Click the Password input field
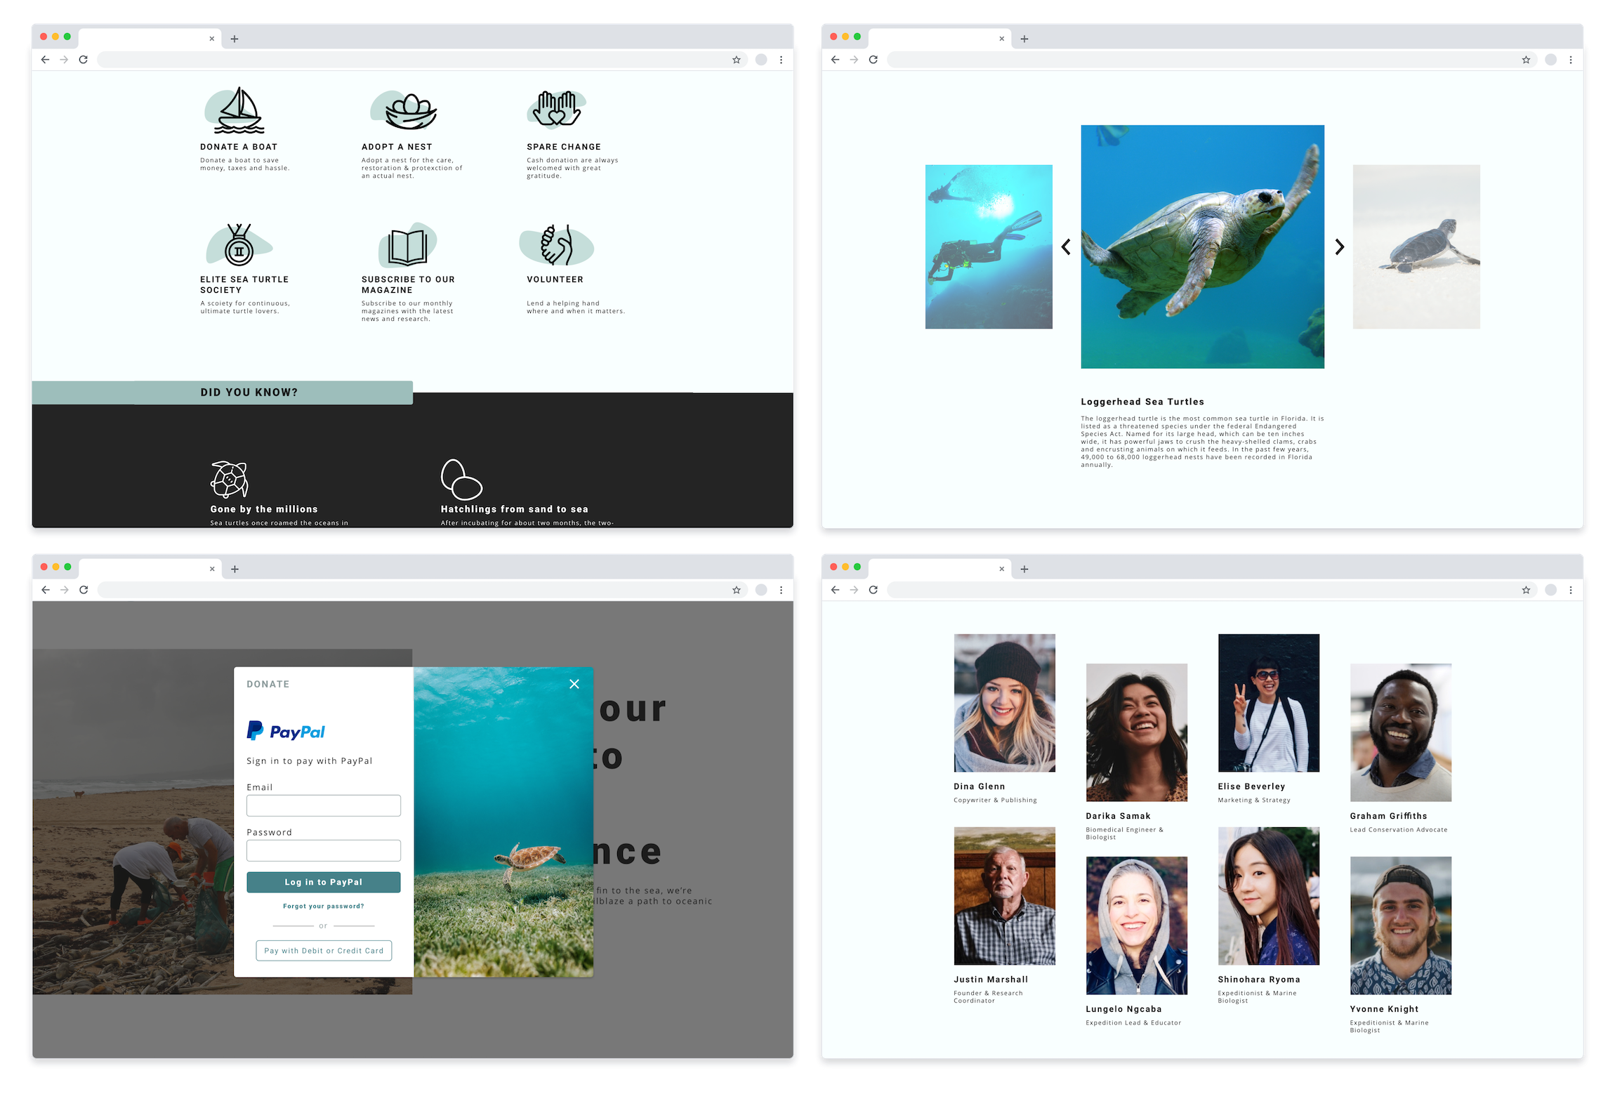This screenshot has height=1094, width=1615. [324, 850]
